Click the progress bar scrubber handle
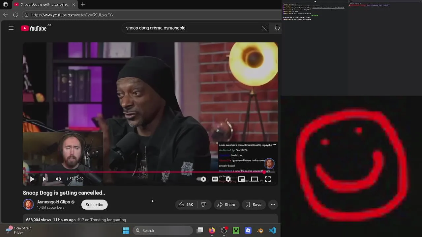This screenshot has width=422, height=237. click(x=264, y=172)
